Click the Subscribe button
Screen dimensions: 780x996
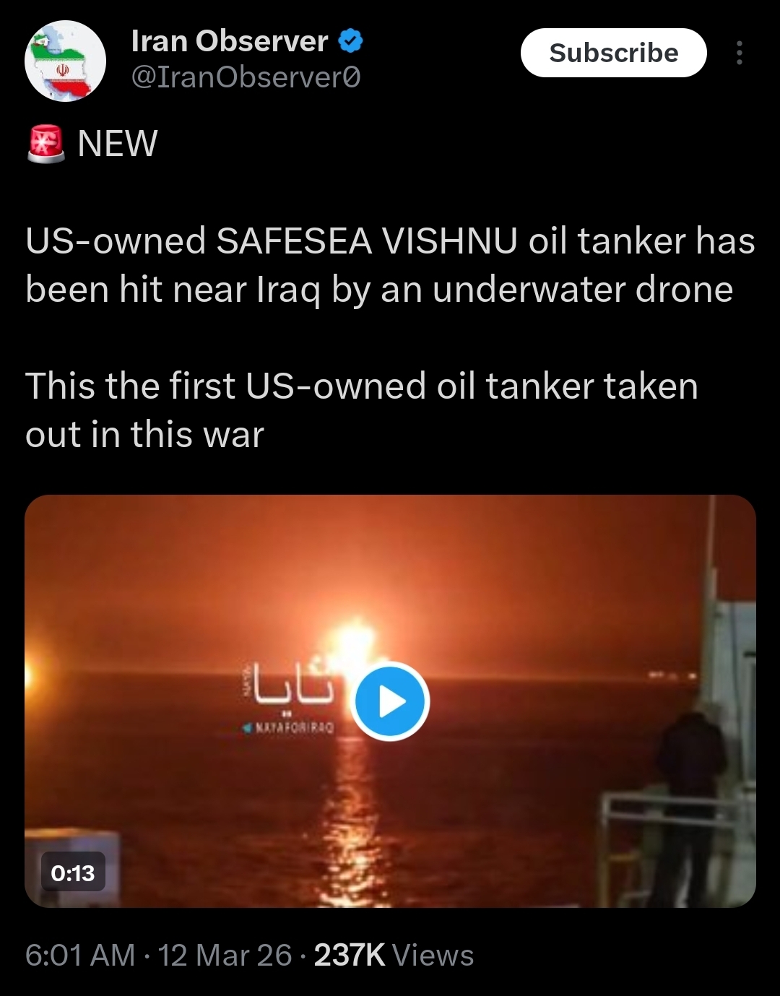point(614,53)
